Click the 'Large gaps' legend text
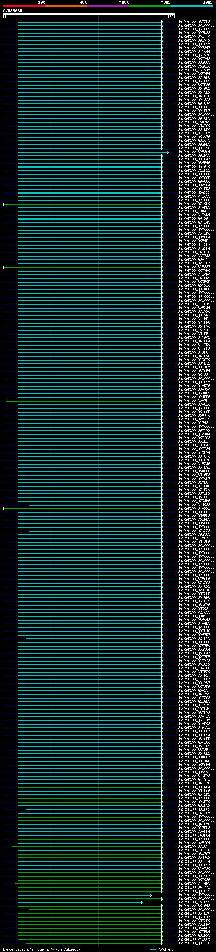This screenshot has height=952, width=216. click(14, 949)
